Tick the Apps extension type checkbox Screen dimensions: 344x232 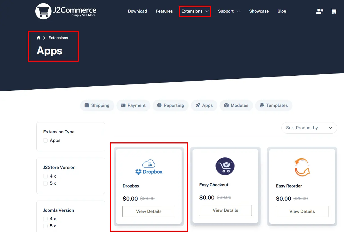pos(45,140)
